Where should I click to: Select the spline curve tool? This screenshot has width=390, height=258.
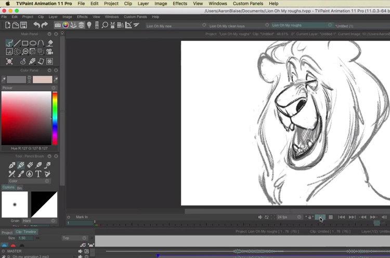pos(41,43)
